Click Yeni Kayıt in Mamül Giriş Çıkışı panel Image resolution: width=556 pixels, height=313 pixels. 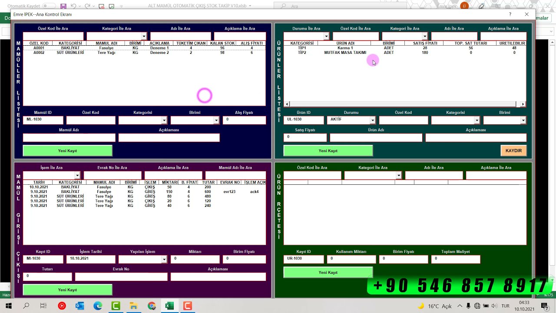pyautogui.click(x=67, y=290)
